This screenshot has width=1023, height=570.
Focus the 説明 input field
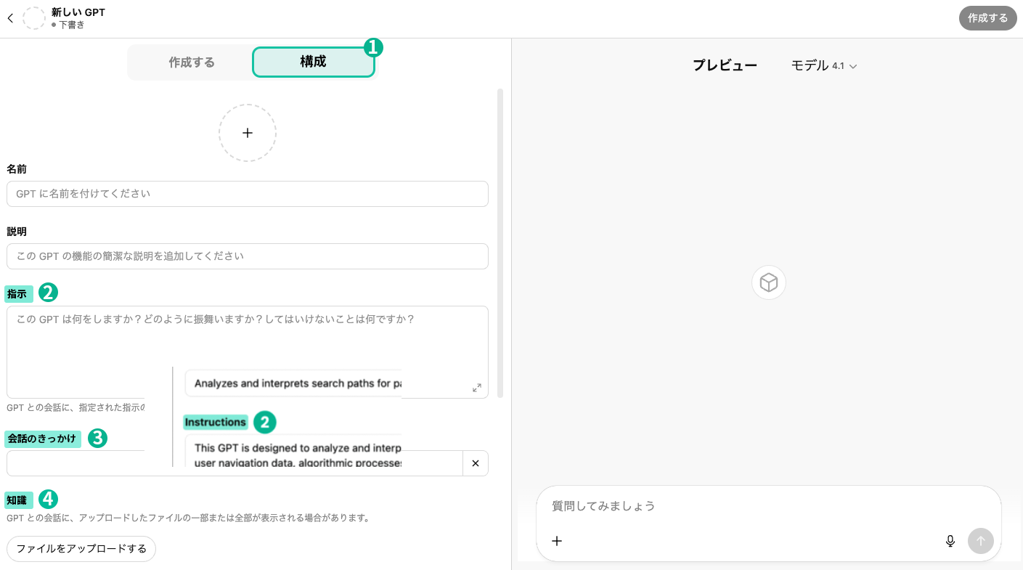[247, 256]
